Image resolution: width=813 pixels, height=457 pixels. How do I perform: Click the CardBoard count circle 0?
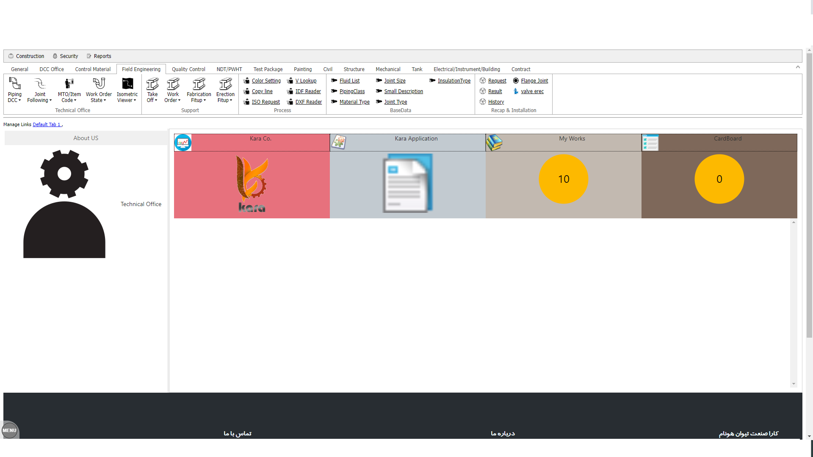(x=719, y=179)
